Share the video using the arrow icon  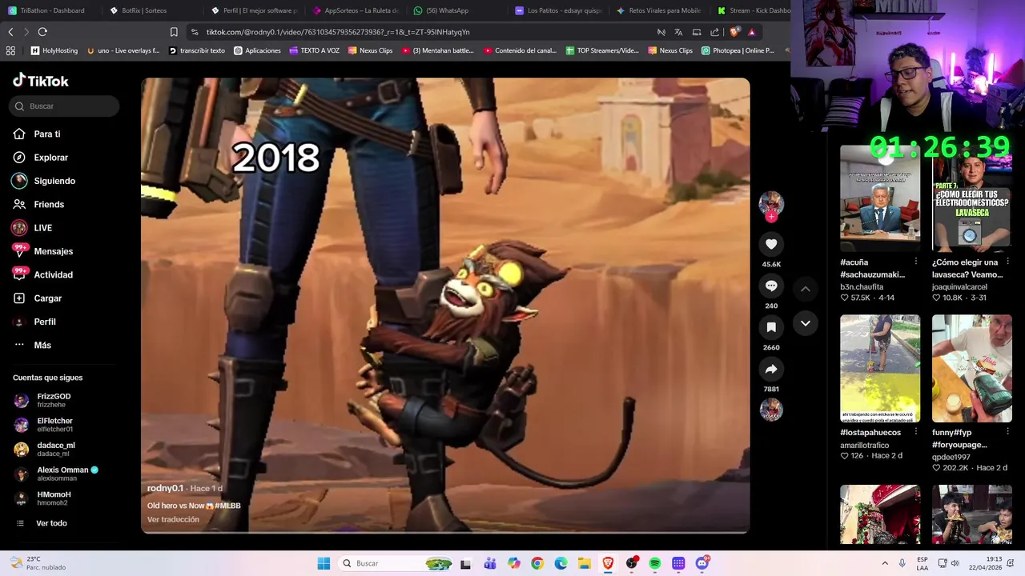(x=771, y=369)
